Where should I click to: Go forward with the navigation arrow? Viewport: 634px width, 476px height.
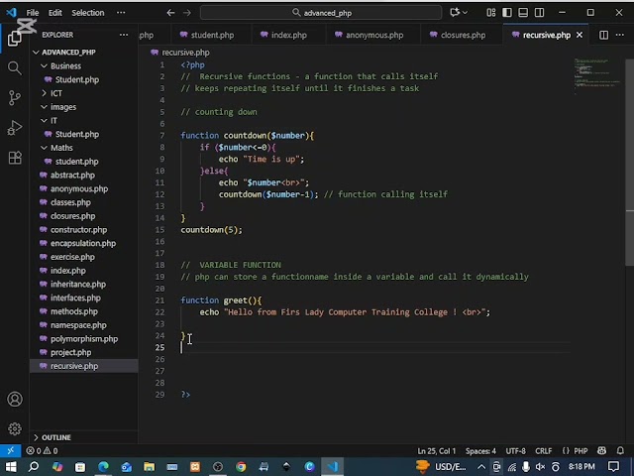pyautogui.click(x=187, y=13)
